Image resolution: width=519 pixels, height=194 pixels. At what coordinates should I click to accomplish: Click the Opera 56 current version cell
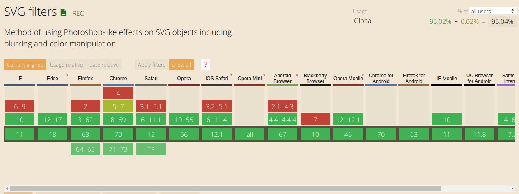click(184, 134)
